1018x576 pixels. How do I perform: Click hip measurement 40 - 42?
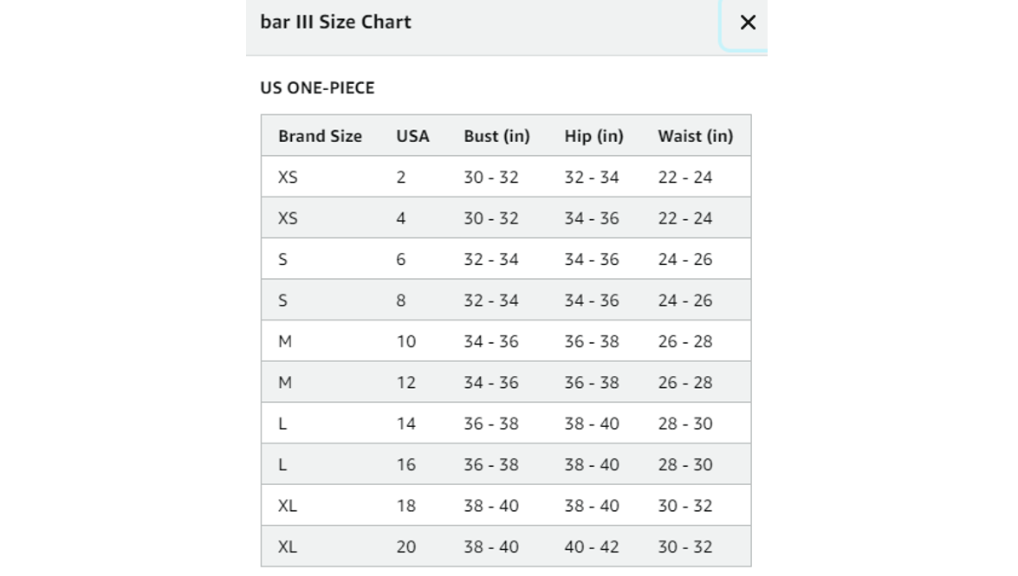(592, 547)
